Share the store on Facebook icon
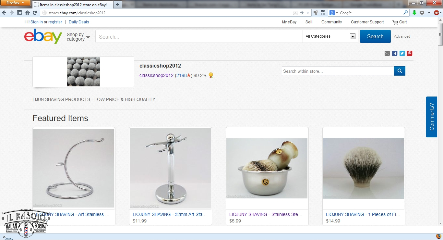Image resolution: width=443 pixels, height=240 pixels. (x=395, y=53)
